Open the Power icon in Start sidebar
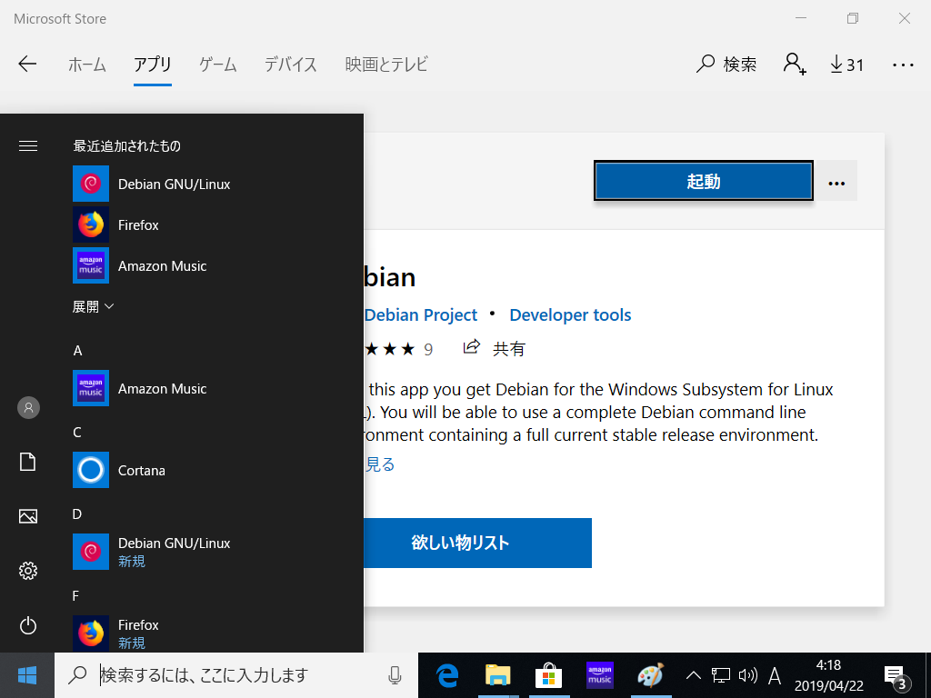The height and width of the screenshot is (698, 931). (x=28, y=625)
